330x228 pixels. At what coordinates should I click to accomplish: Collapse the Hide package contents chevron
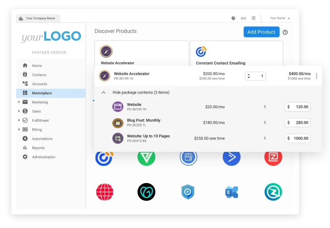(x=103, y=93)
